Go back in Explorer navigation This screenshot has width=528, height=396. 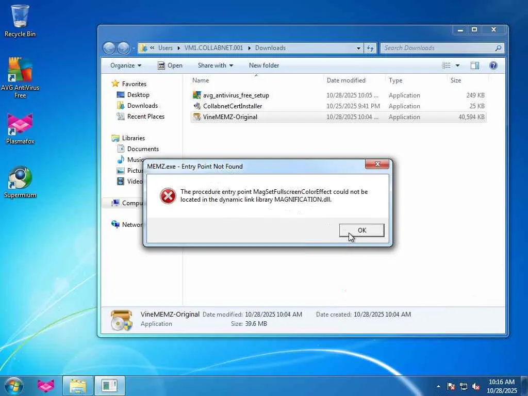pos(109,48)
